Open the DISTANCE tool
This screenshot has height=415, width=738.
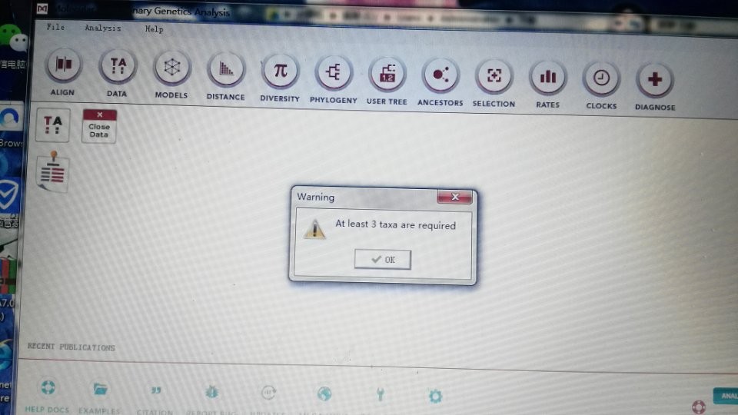tap(226, 70)
